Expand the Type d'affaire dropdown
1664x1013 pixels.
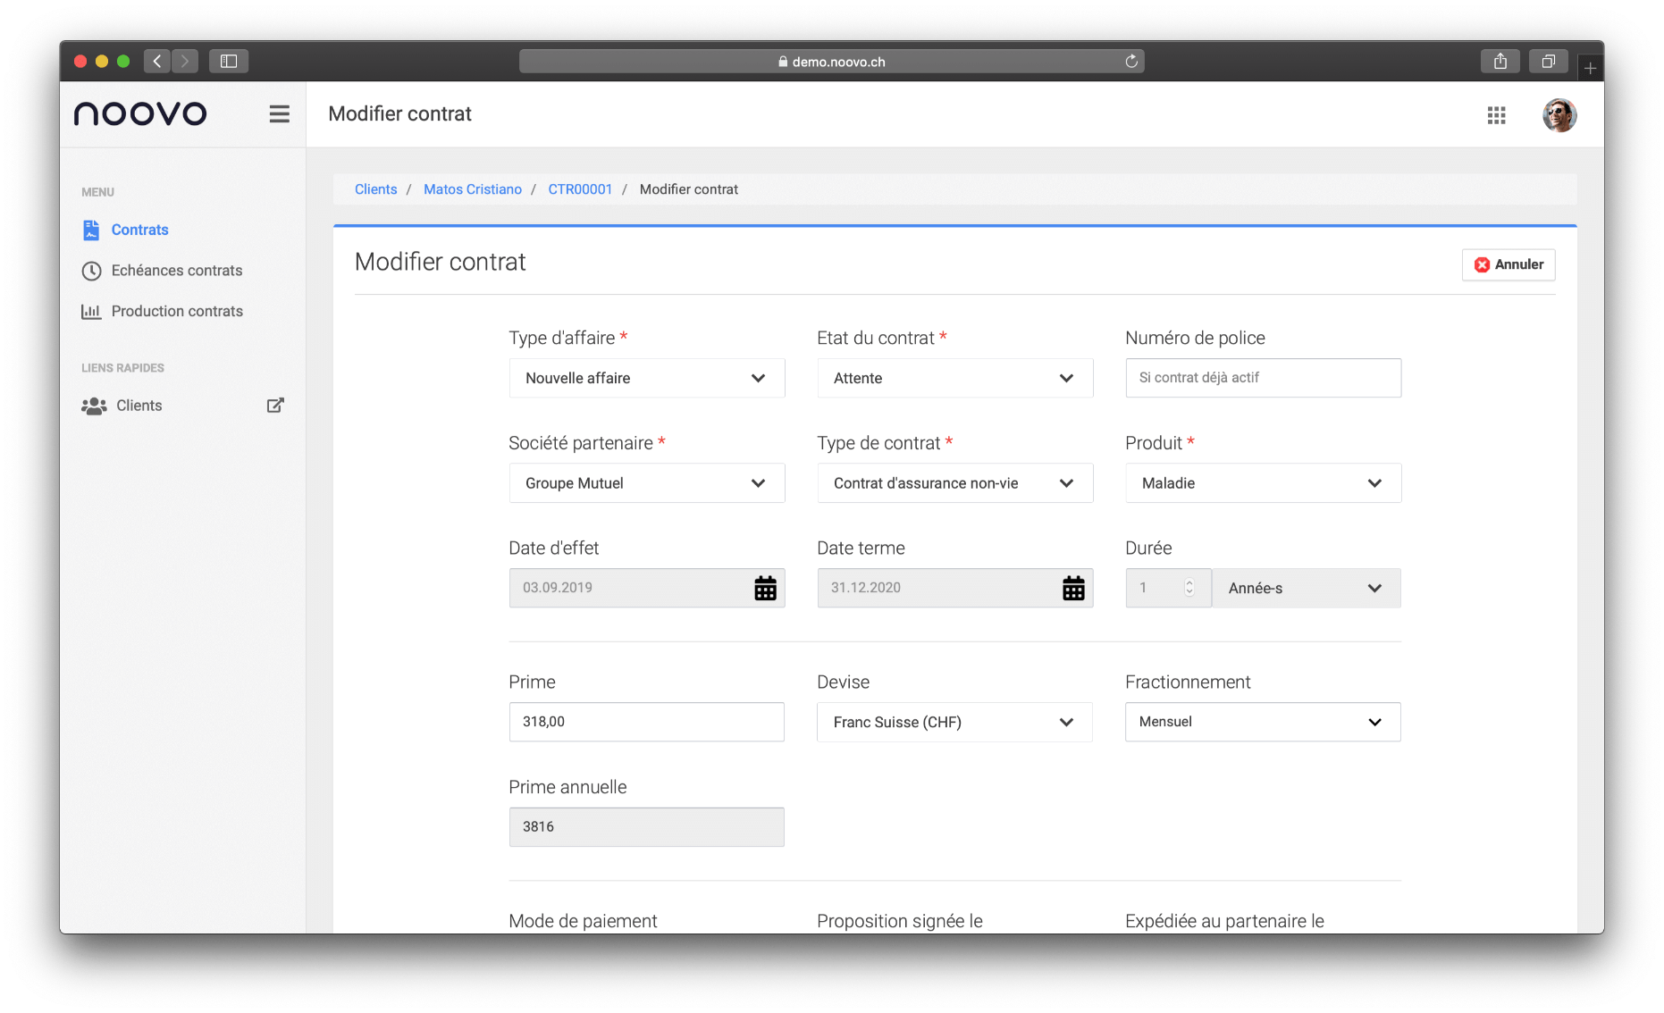646,379
